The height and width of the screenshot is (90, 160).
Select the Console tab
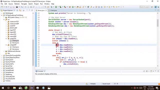click(x=40, y=71)
